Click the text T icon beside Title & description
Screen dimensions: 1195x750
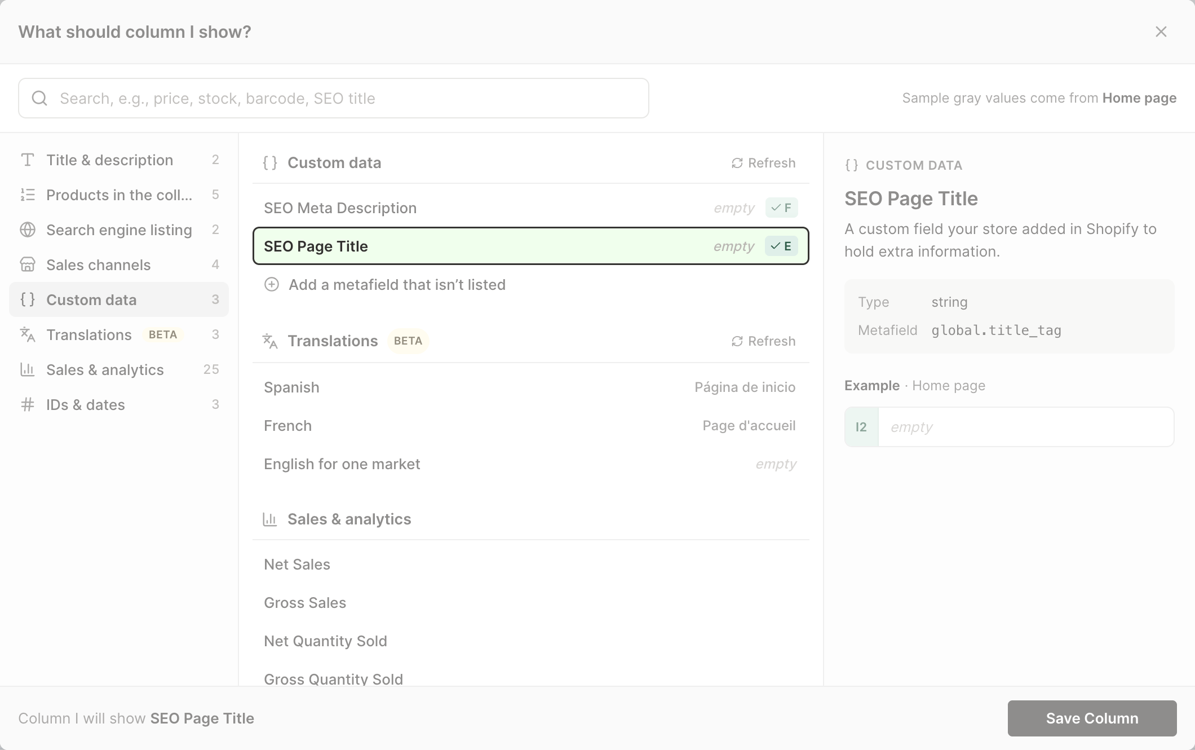coord(28,160)
